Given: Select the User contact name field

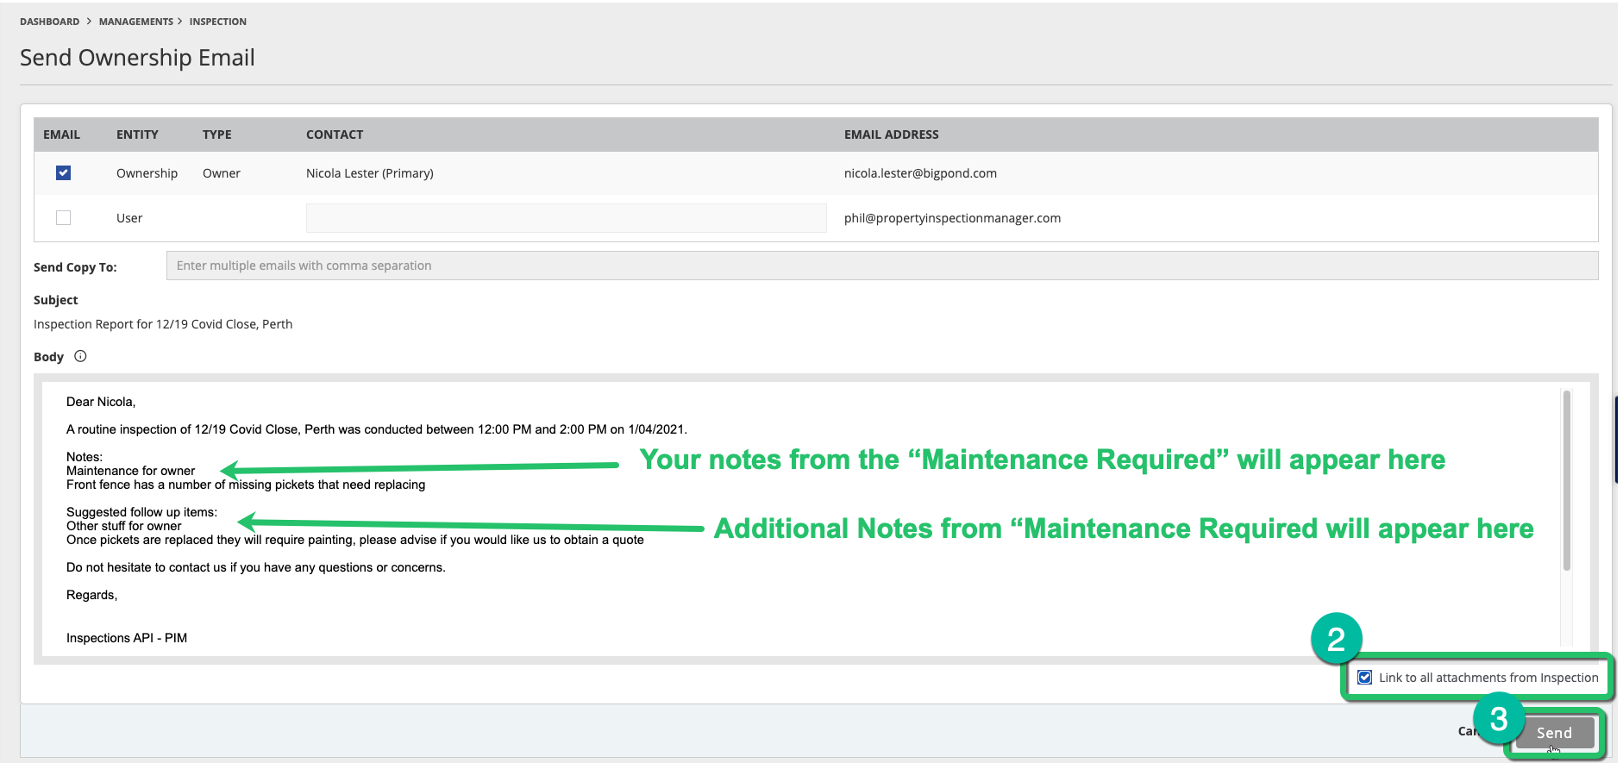Looking at the screenshot, I should pos(566,218).
